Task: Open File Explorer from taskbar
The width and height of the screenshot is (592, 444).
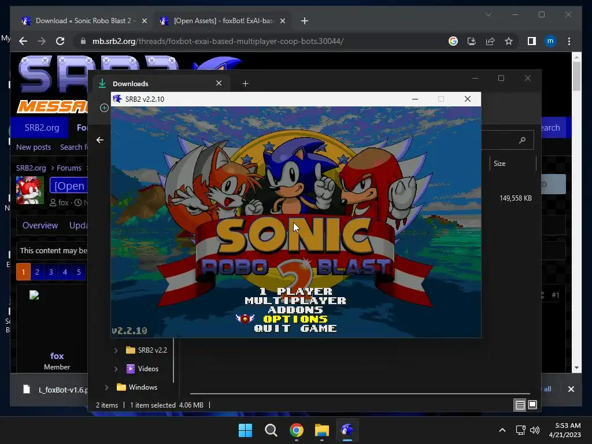Action: click(321, 430)
